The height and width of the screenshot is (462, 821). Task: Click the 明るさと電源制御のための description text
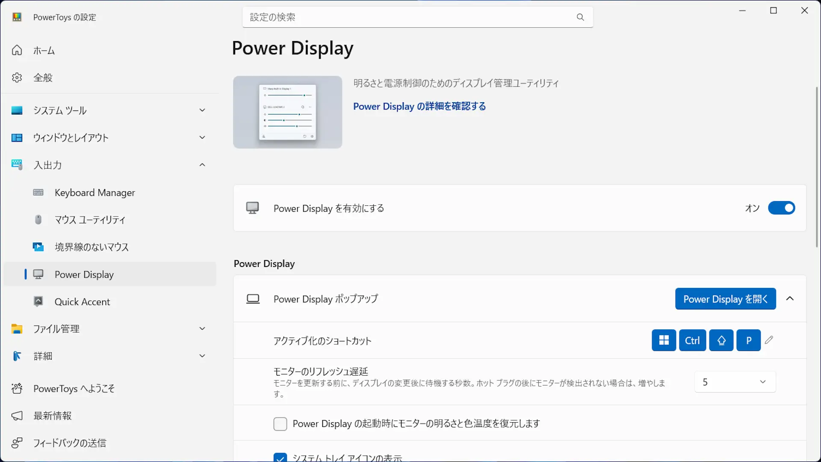click(456, 83)
